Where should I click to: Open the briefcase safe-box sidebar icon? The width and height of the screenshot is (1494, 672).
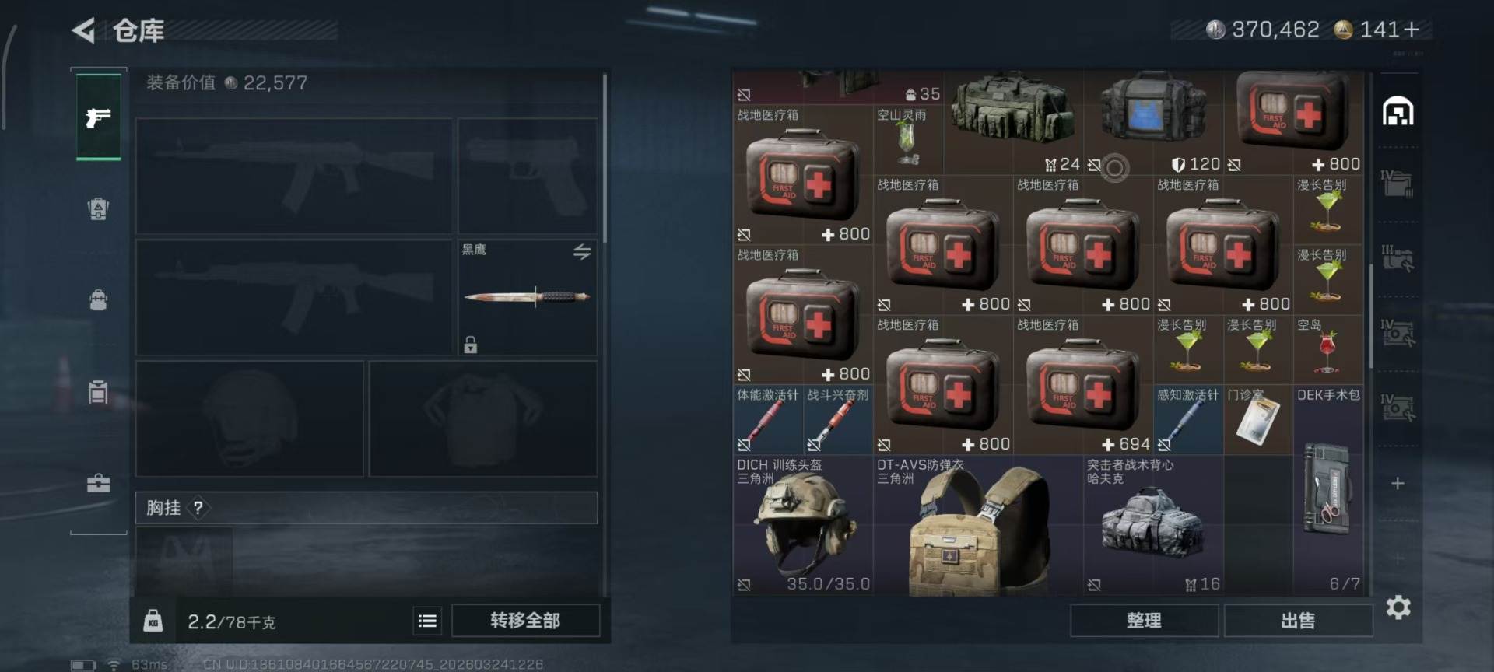(x=98, y=483)
